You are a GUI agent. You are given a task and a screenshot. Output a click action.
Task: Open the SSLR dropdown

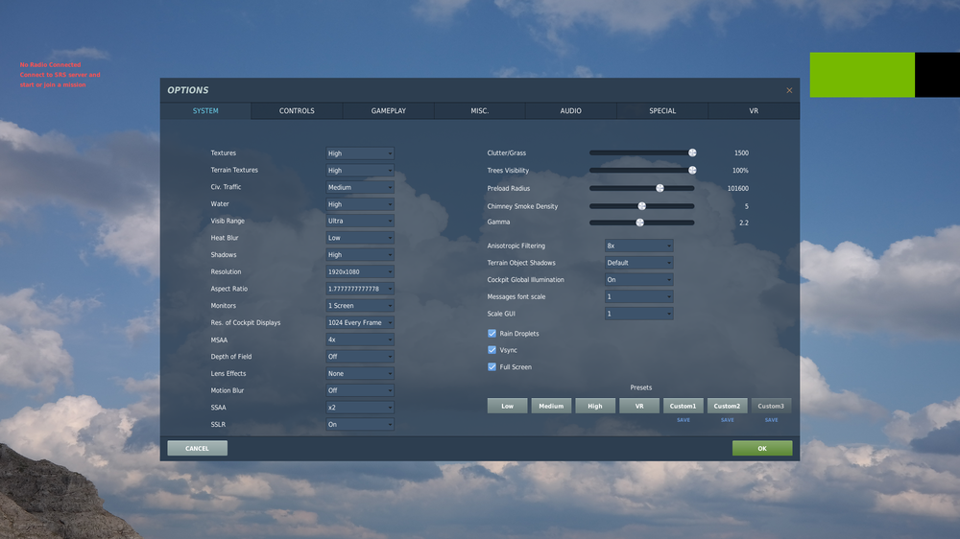pos(360,424)
